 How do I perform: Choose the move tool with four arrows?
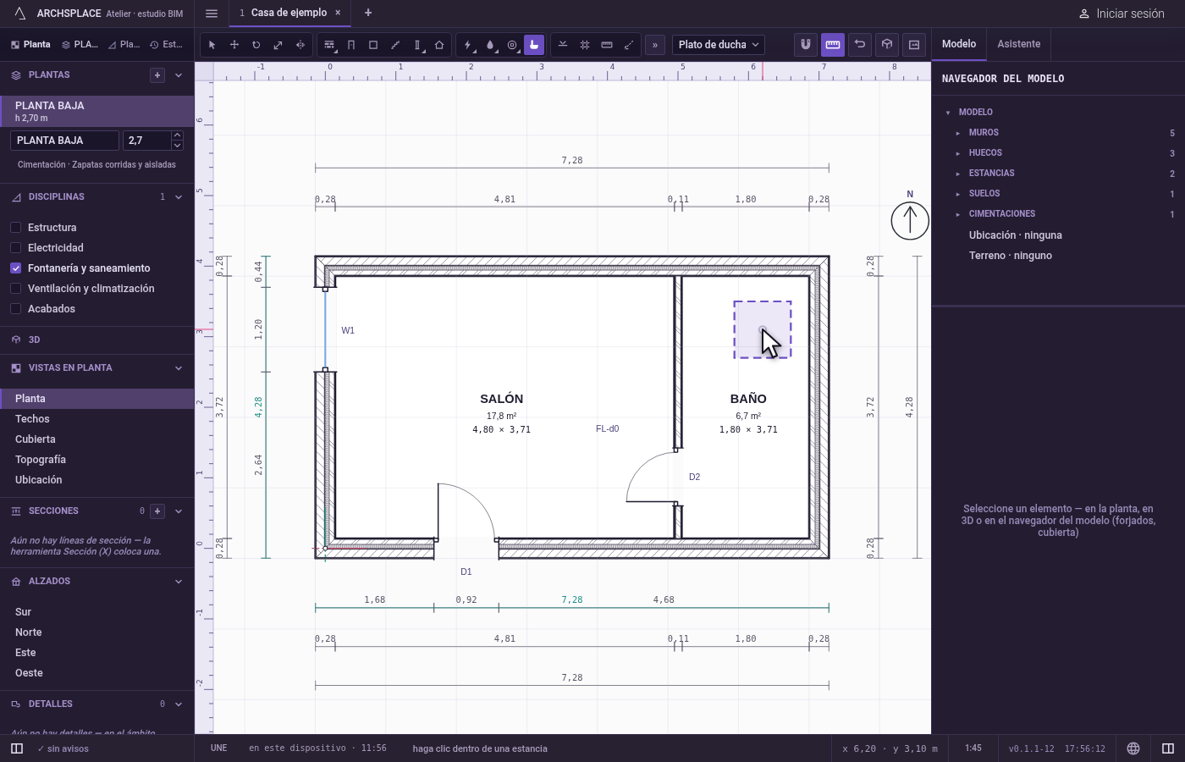pyautogui.click(x=234, y=45)
